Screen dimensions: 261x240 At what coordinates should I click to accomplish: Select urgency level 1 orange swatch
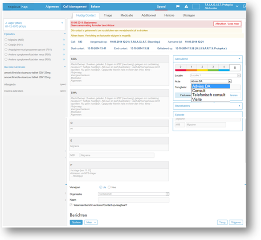[192, 68]
